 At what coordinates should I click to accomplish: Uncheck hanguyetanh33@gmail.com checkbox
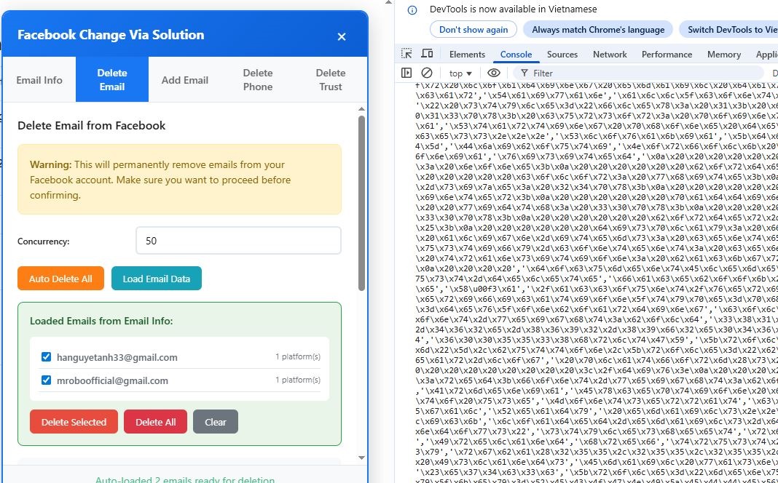(x=47, y=357)
